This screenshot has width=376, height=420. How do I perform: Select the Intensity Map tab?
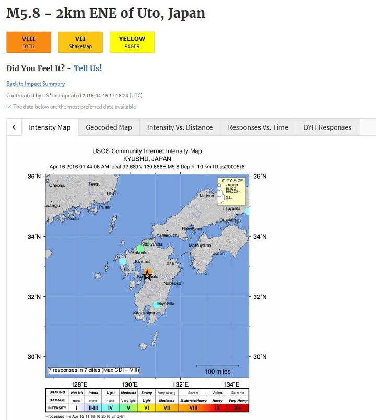point(50,127)
